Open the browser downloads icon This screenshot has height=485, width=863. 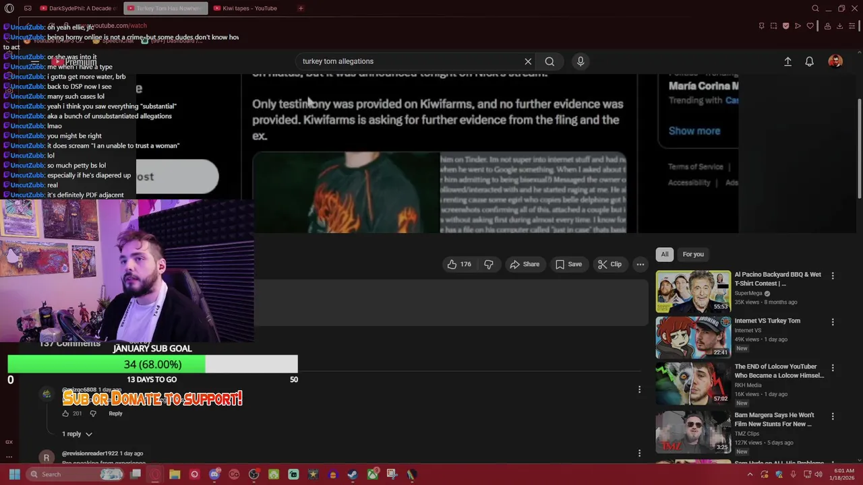(839, 26)
